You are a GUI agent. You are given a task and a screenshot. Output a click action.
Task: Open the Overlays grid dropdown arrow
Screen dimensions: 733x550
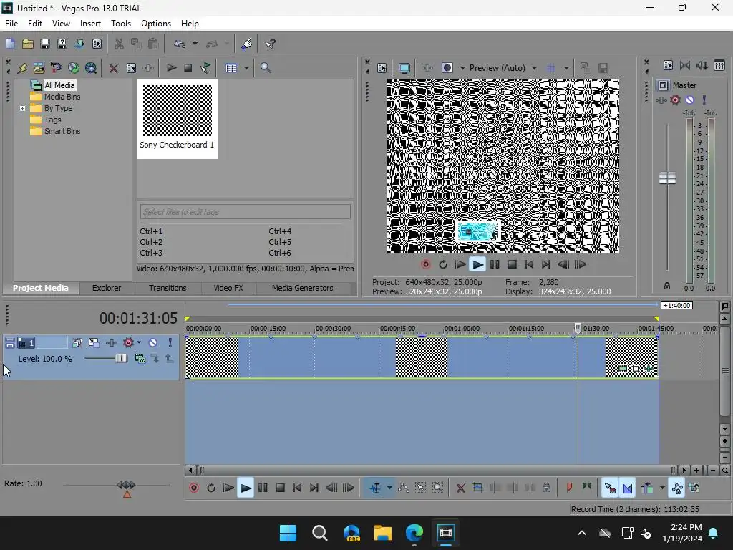(566, 68)
